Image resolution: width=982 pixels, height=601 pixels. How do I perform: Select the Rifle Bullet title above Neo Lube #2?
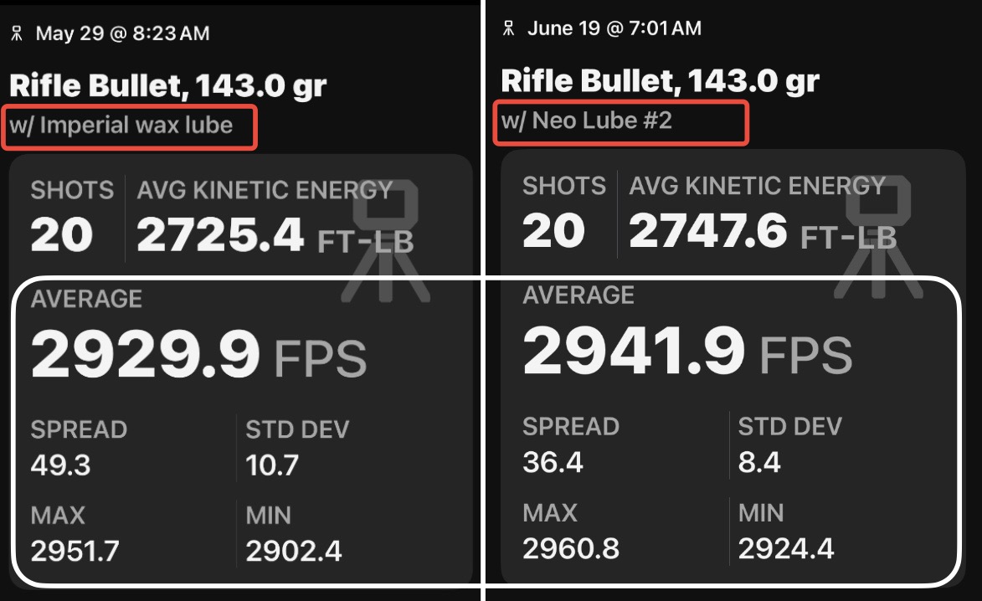pyautogui.click(x=660, y=80)
